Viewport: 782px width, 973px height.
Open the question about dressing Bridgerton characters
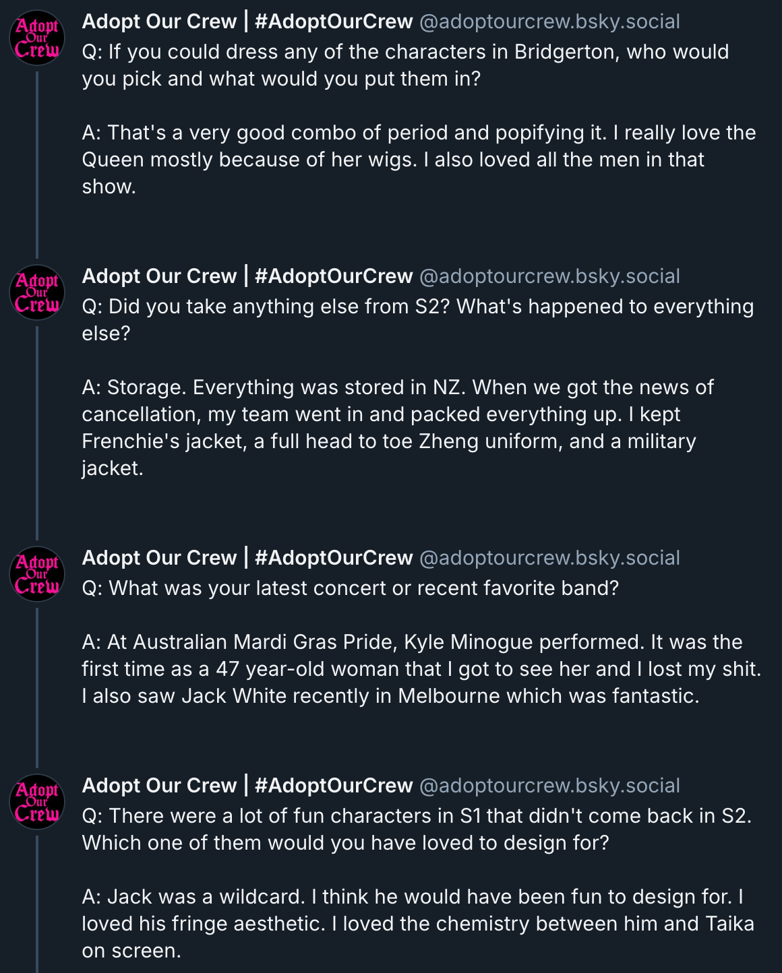click(404, 65)
